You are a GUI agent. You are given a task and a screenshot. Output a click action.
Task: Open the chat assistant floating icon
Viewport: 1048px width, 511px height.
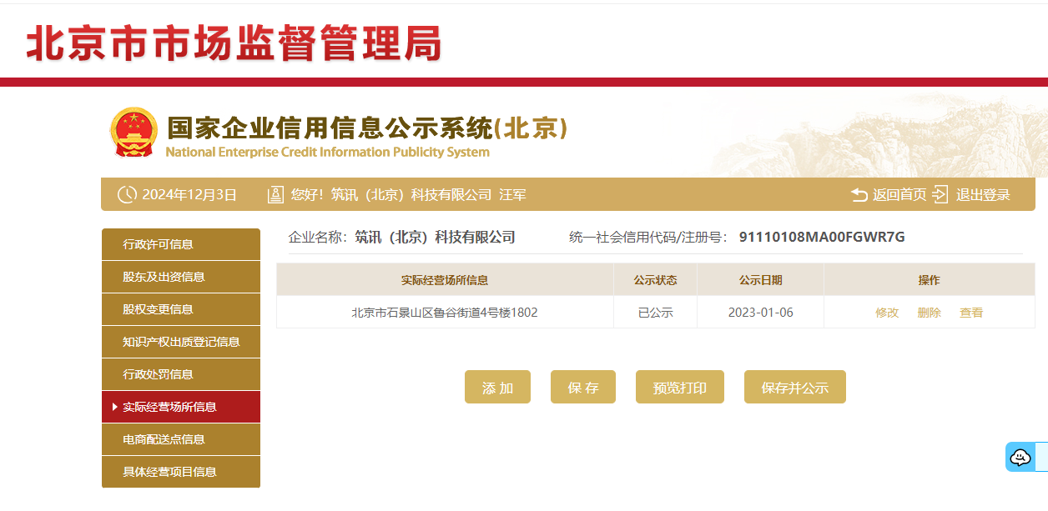[x=1020, y=457]
